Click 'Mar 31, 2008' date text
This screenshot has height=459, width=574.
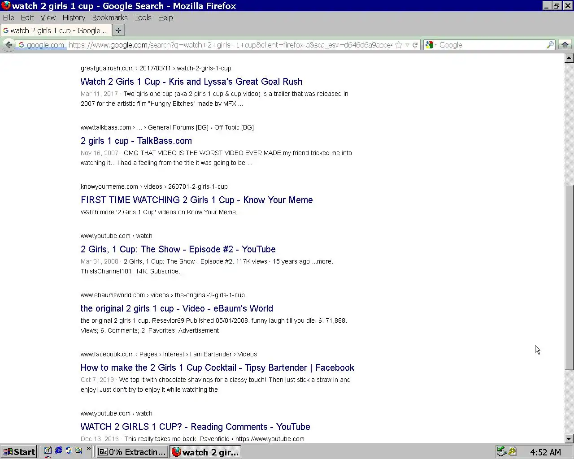pyautogui.click(x=100, y=261)
